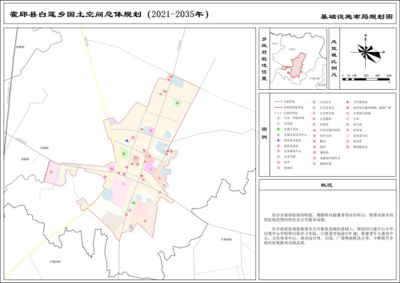Viewport: 400px width, 283px height.
Task: Click the green square parcel in northern area
Action: point(178,103)
